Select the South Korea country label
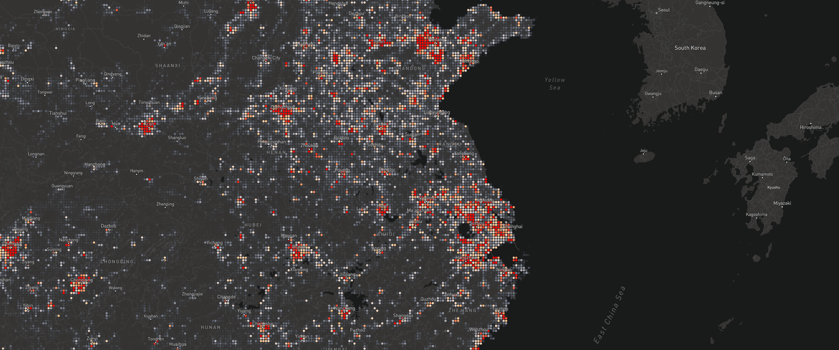This screenshot has width=839, height=350. pyautogui.click(x=690, y=48)
